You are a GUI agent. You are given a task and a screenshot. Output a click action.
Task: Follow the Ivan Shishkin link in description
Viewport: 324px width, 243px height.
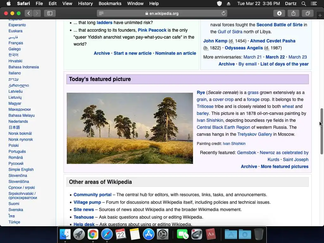[x=210, y=120]
